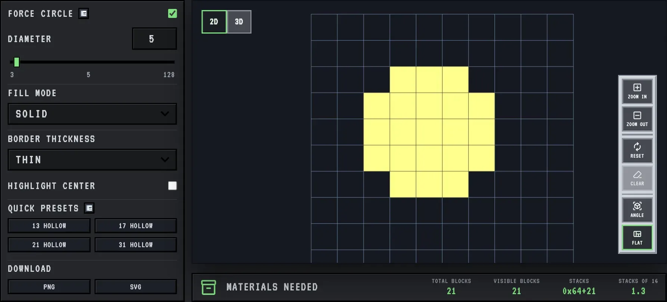Open the Fill Mode dropdown

(92, 114)
